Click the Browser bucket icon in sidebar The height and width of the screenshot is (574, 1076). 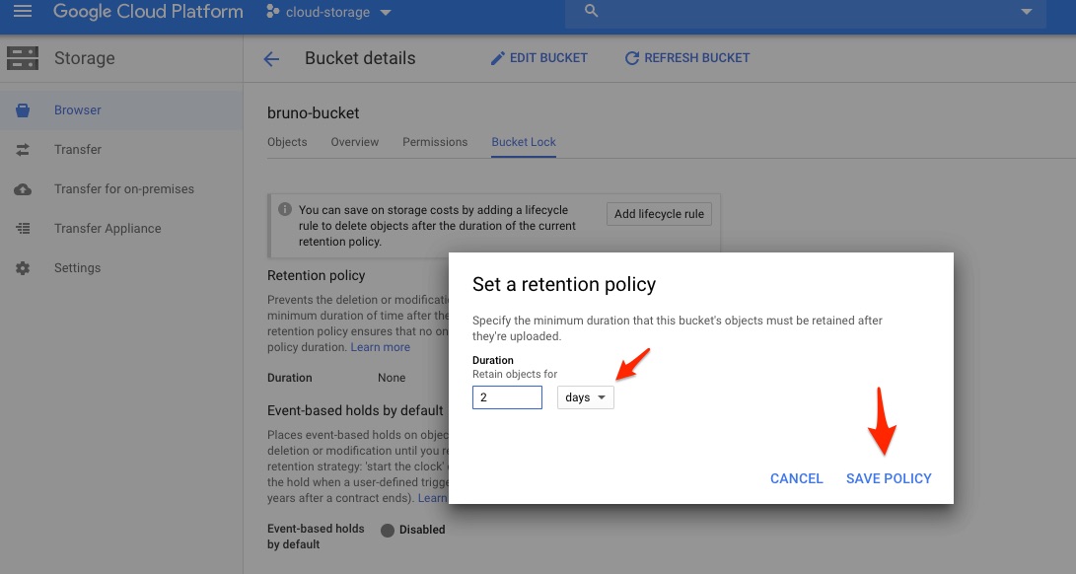click(23, 110)
